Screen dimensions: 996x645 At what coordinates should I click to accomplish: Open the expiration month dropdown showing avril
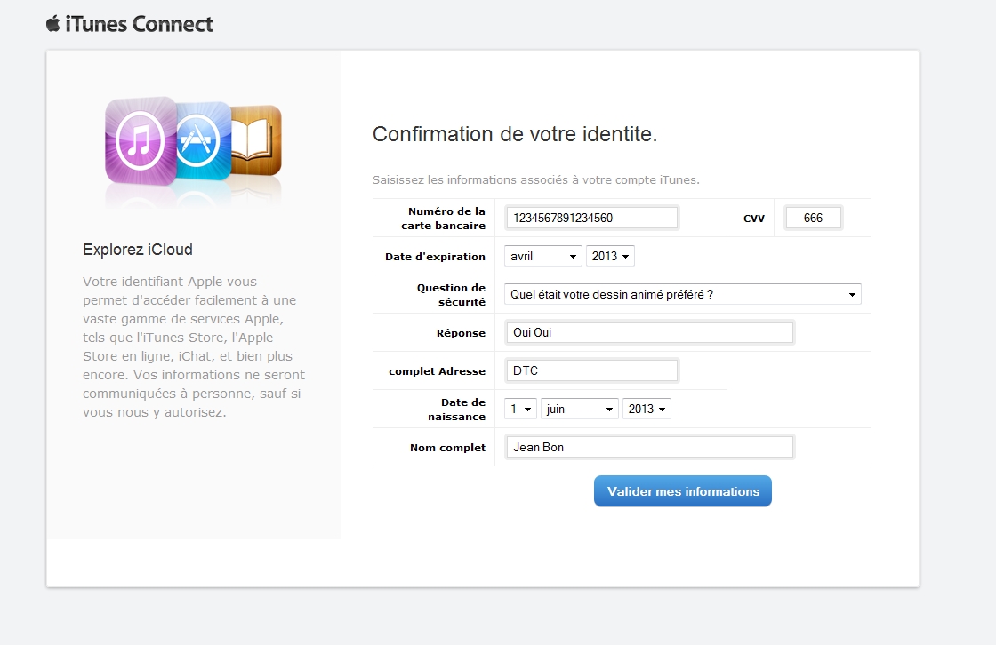pyautogui.click(x=543, y=256)
